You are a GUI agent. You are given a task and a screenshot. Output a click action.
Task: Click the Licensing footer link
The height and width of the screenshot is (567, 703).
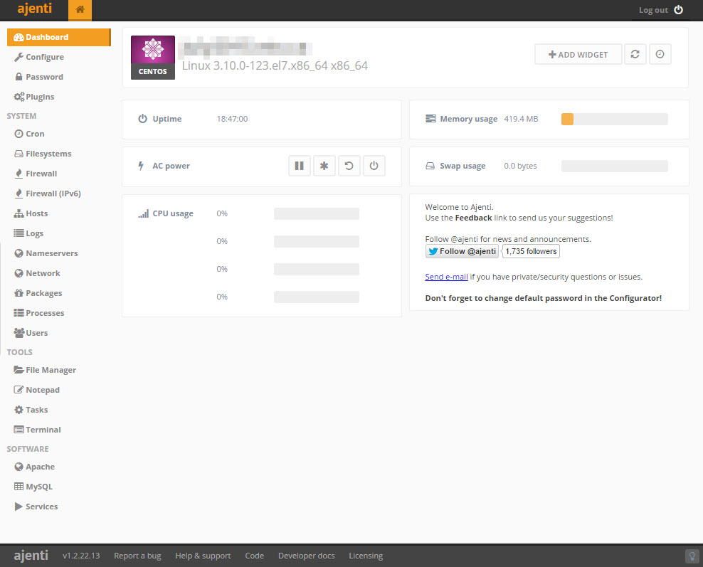(x=366, y=556)
